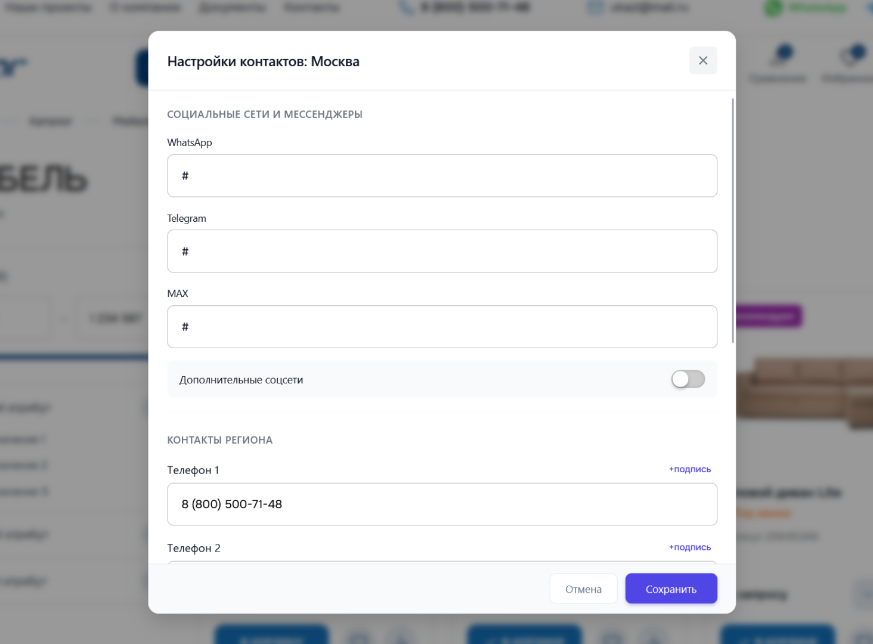This screenshot has height=644, width=873.
Task: Select the MAX messenger input field
Action: coord(442,327)
